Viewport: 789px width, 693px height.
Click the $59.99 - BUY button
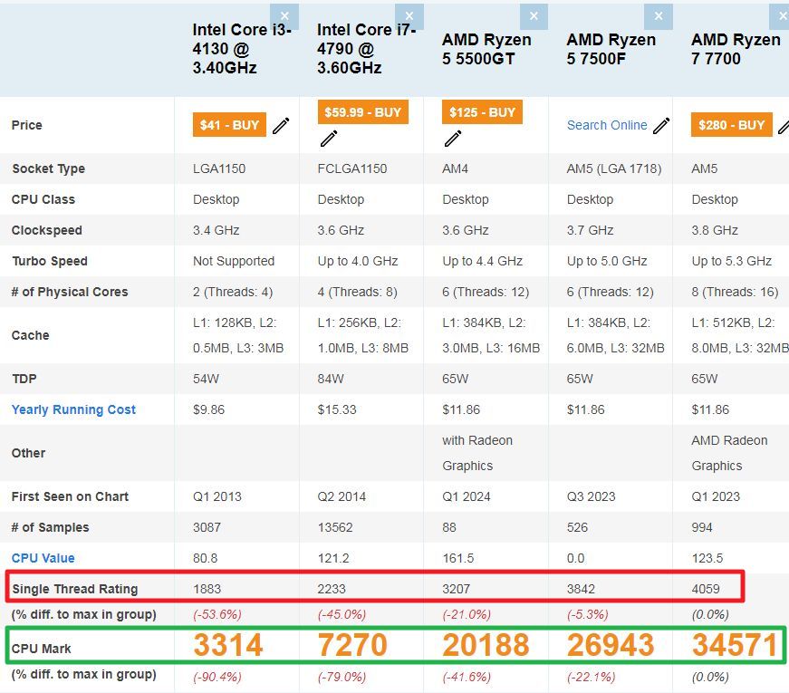click(363, 111)
